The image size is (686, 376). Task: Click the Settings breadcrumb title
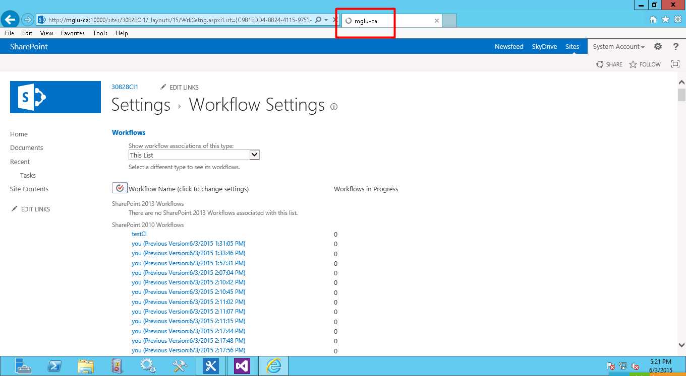point(141,105)
